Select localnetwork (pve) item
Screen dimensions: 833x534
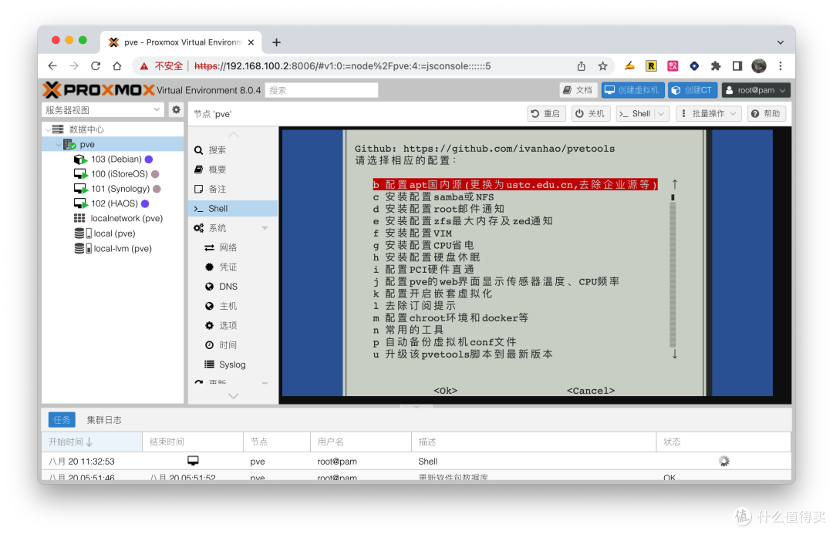119,218
